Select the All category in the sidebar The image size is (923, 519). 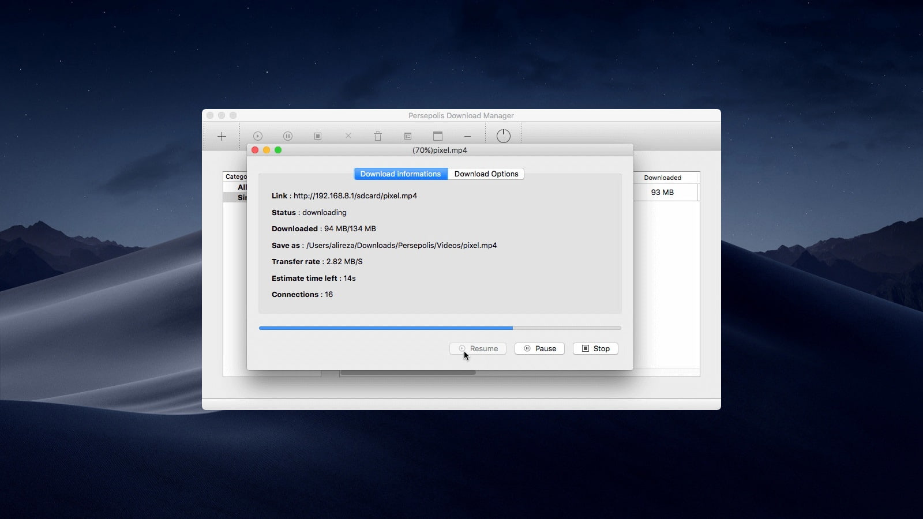(242, 187)
